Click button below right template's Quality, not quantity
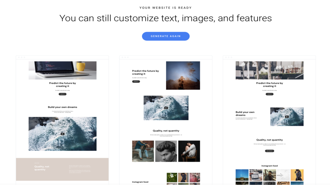 [270, 151]
